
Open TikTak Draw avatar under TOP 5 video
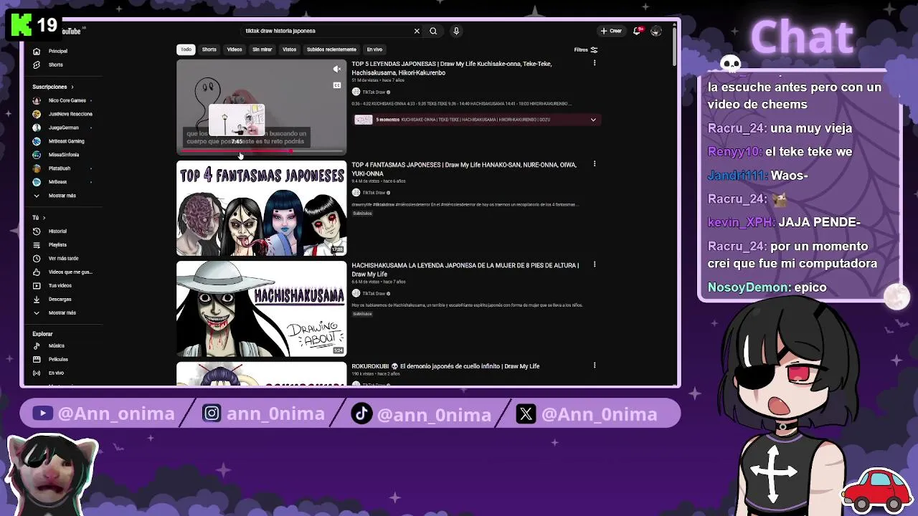tap(356, 92)
